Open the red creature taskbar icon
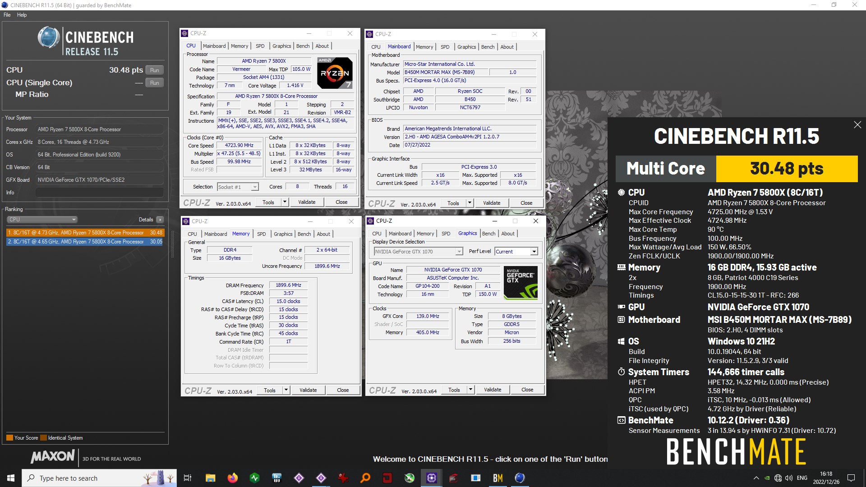Image resolution: width=866 pixels, height=487 pixels. click(x=343, y=478)
